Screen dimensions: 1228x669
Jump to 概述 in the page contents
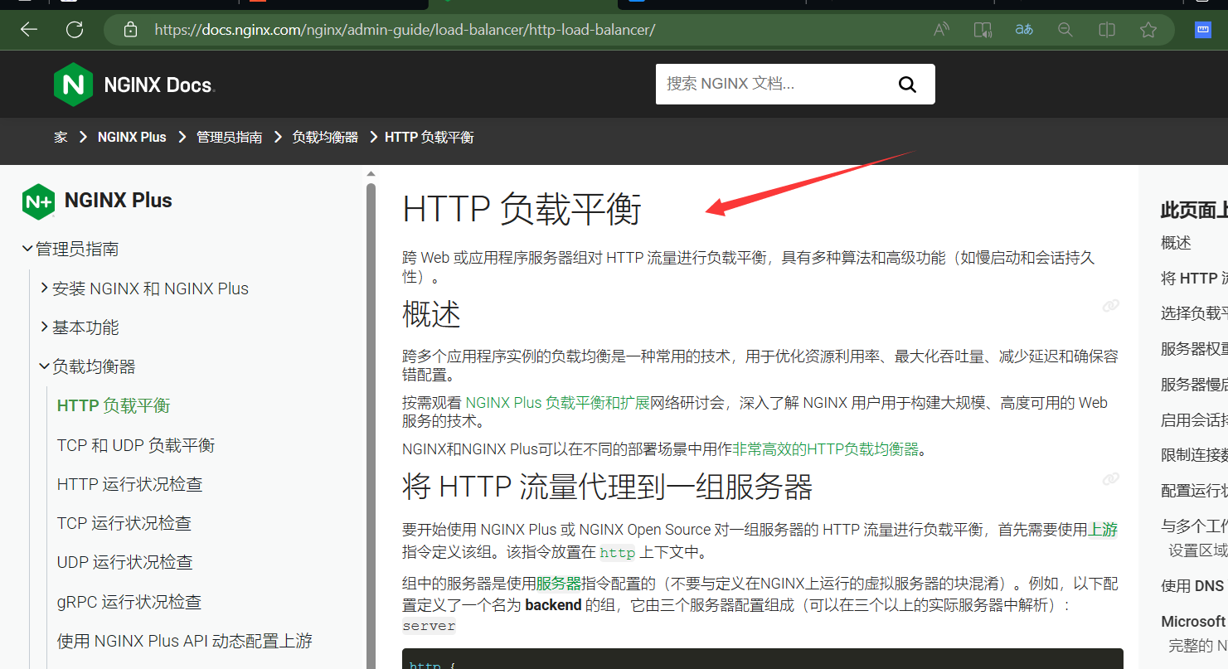pyautogui.click(x=1176, y=243)
